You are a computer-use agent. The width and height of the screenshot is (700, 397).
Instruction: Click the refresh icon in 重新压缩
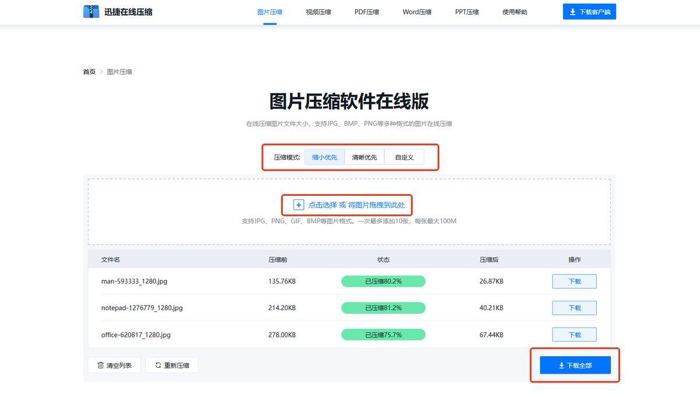[x=158, y=366]
